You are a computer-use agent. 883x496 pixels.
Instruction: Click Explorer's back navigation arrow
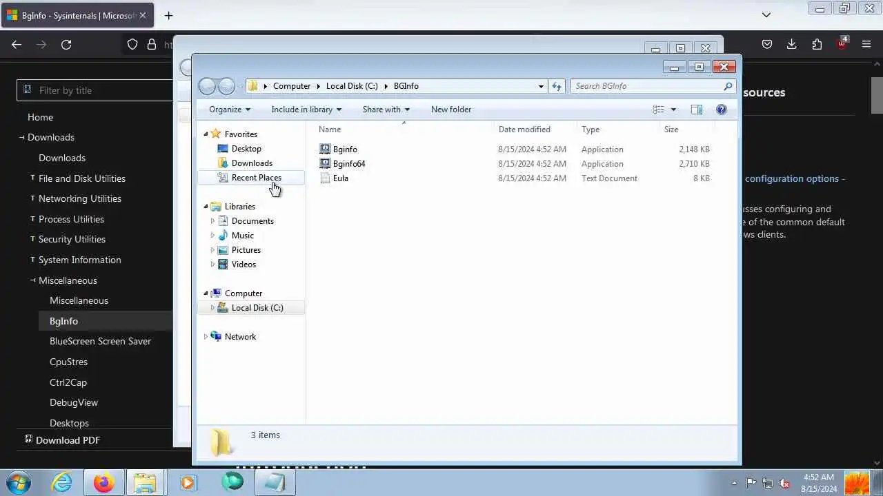point(207,86)
